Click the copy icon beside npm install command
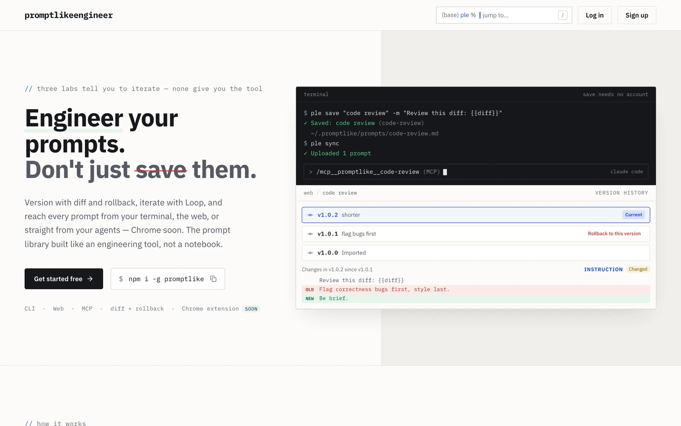The height and width of the screenshot is (426, 681). tap(213, 279)
